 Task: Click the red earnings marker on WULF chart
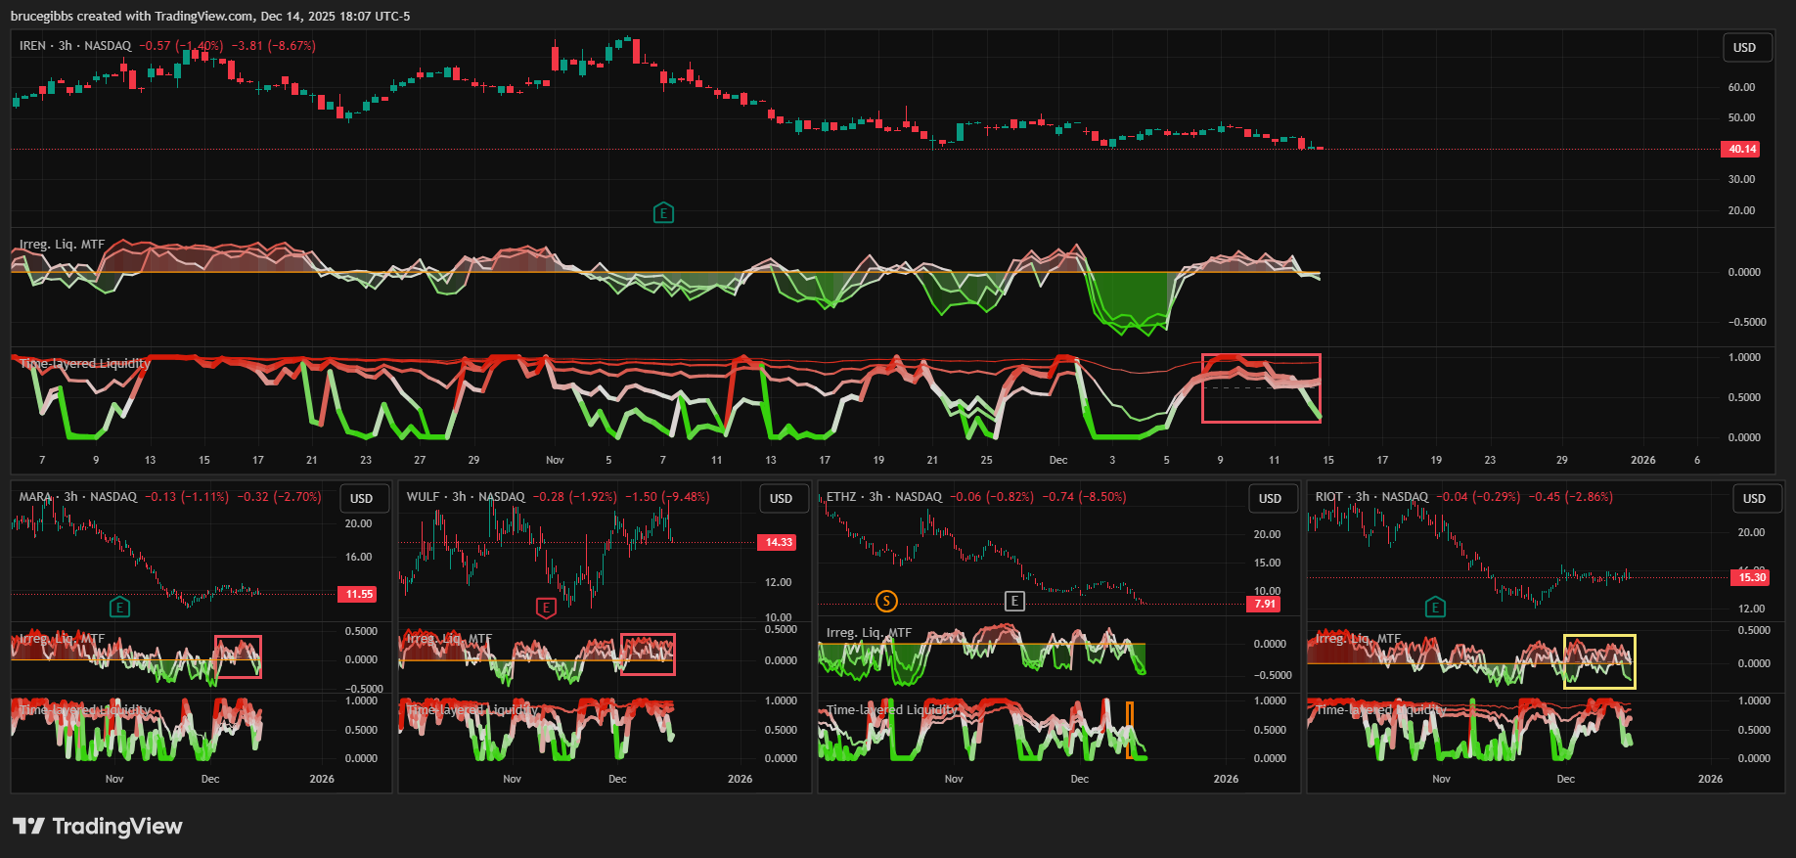[546, 608]
